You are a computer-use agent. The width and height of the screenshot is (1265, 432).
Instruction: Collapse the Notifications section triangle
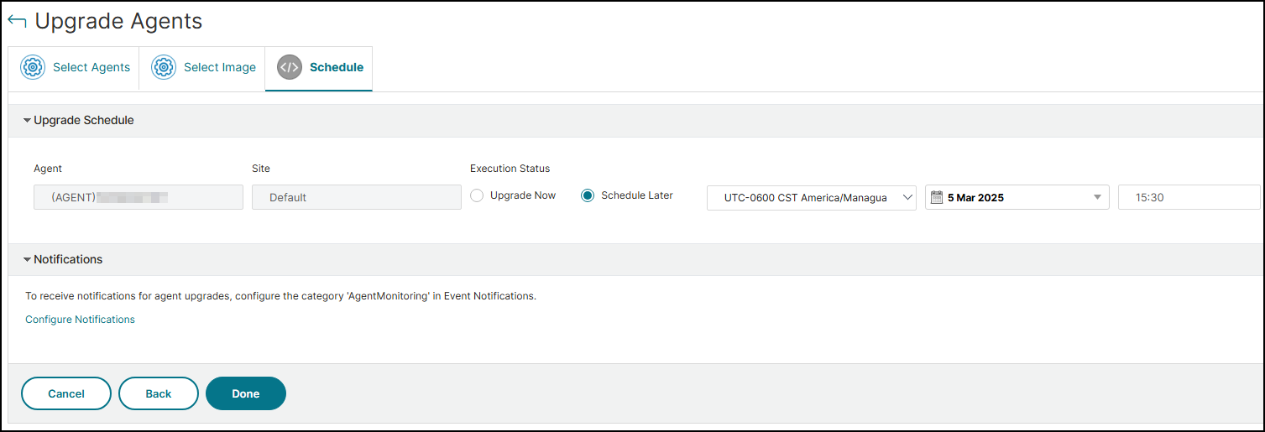click(27, 260)
